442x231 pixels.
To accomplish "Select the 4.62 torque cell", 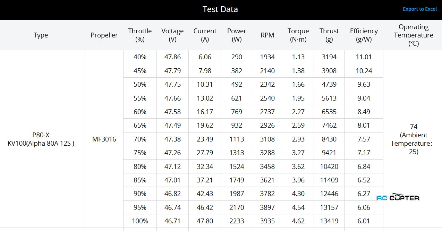I will click(x=298, y=221).
